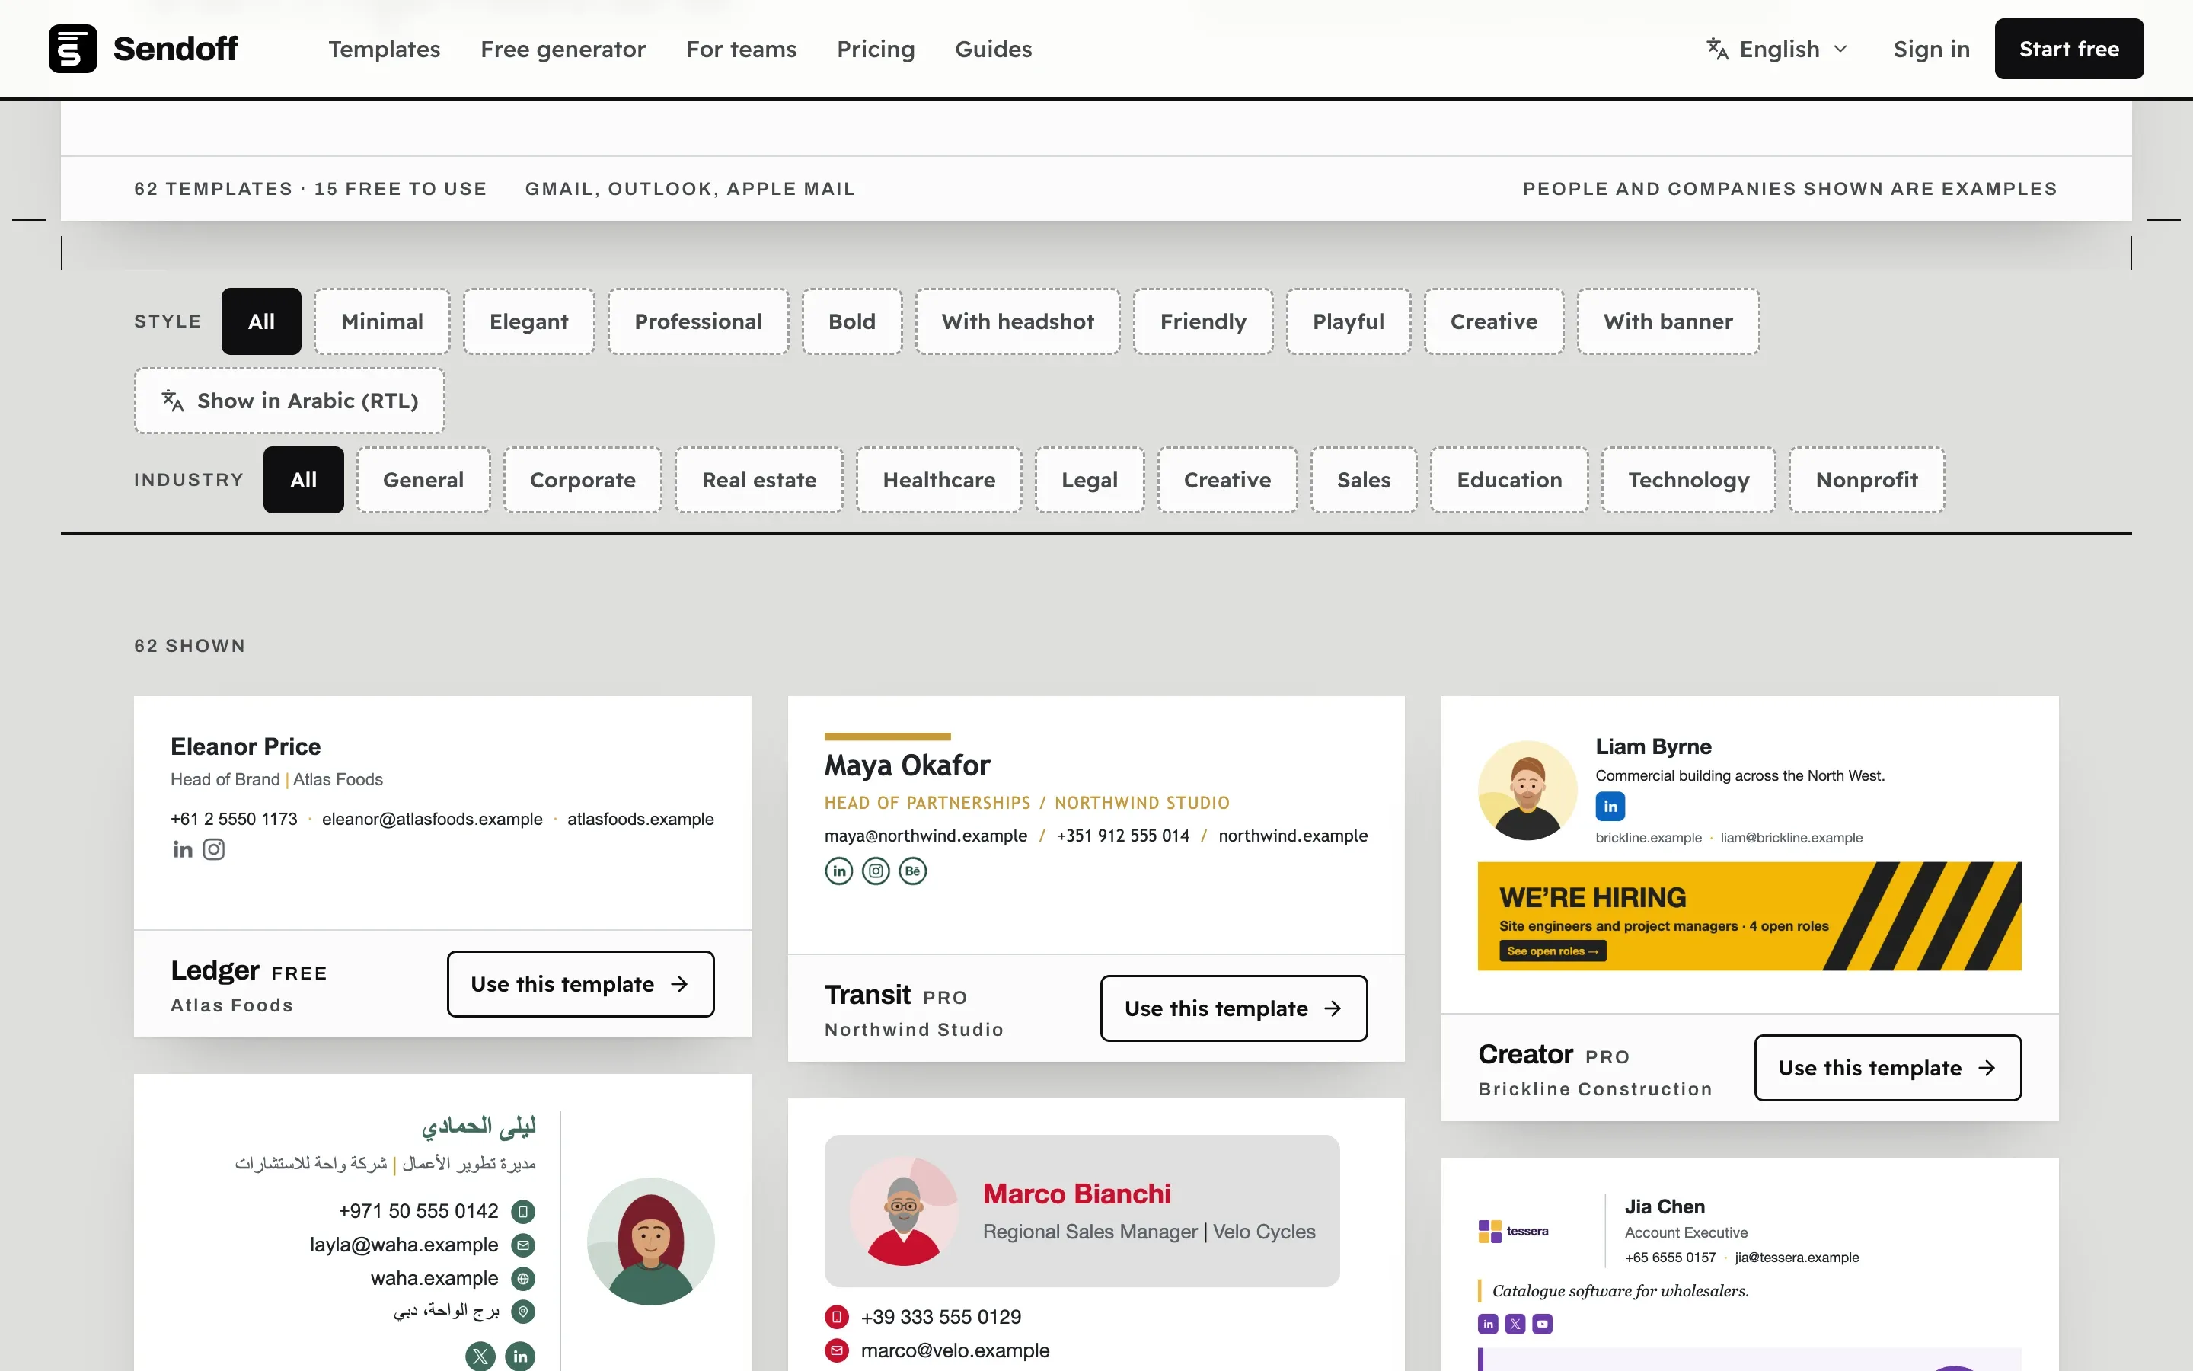Click phone icon next to +971 50 555 0142
Image resolution: width=2193 pixels, height=1371 pixels.
pos(523,1211)
